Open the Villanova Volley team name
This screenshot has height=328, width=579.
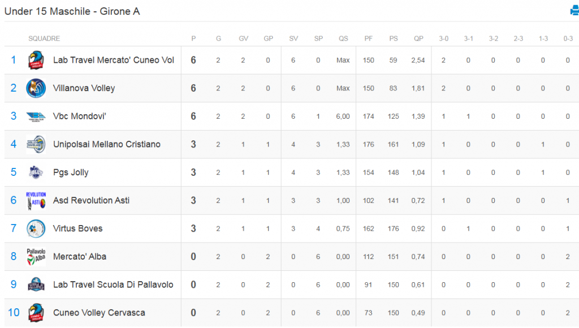[x=84, y=88]
